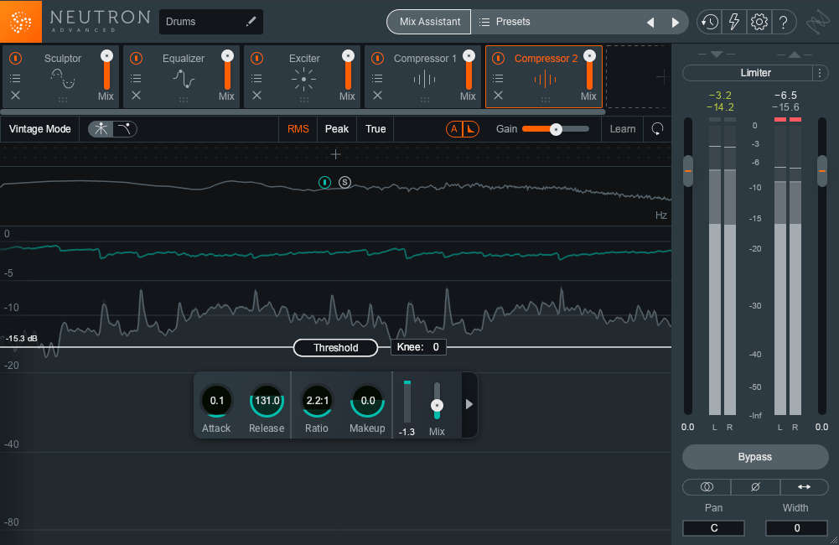The width and height of the screenshot is (839, 545).
Task: Open the Limiter options menu
Action: pyautogui.click(x=820, y=73)
